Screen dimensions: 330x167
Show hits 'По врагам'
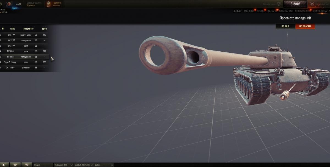pos(305,26)
